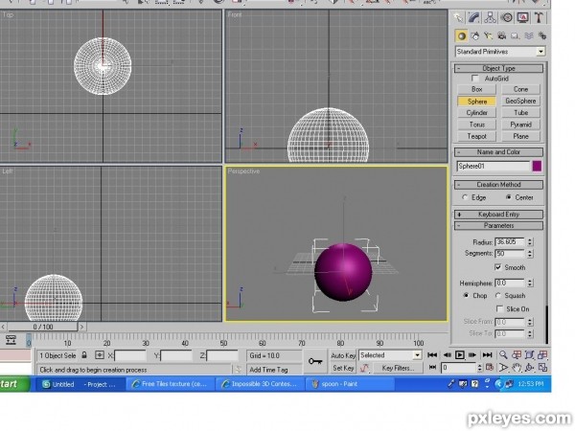Click the Hemisphere spinner arrows
Viewport: 575px width, 431px height.
pyautogui.click(x=530, y=284)
